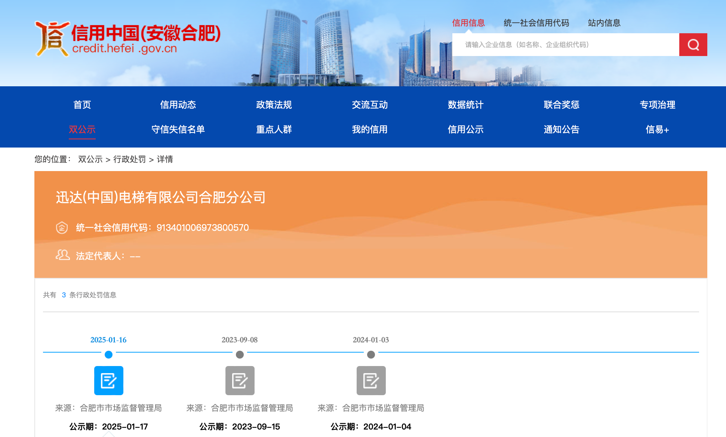
Task: Click the 公示期 2023-09-15 text
Action: 240,427
